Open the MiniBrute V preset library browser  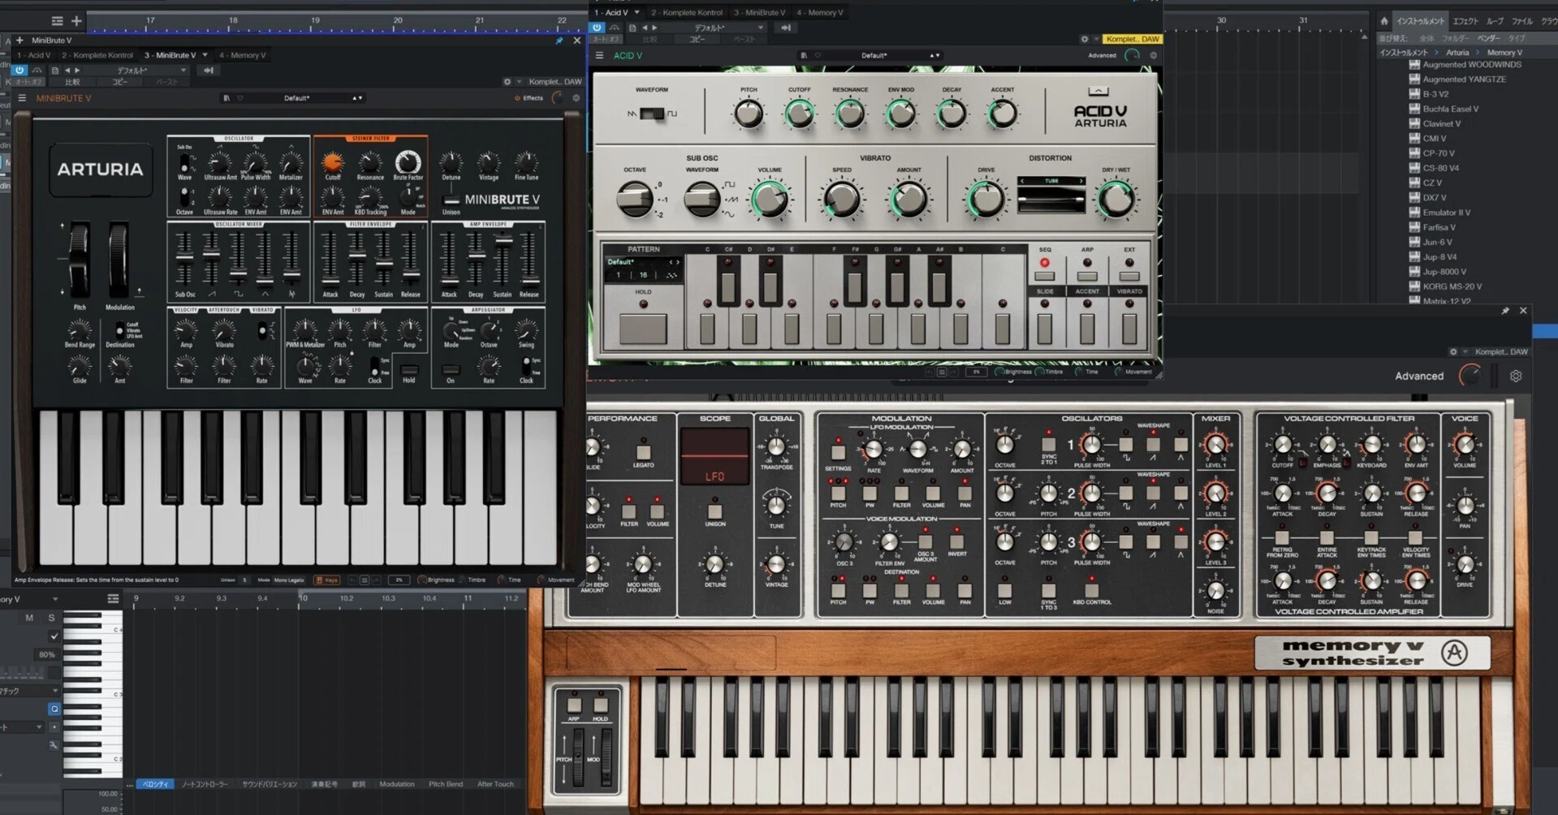pyautogui.click(x=227, y=98)
